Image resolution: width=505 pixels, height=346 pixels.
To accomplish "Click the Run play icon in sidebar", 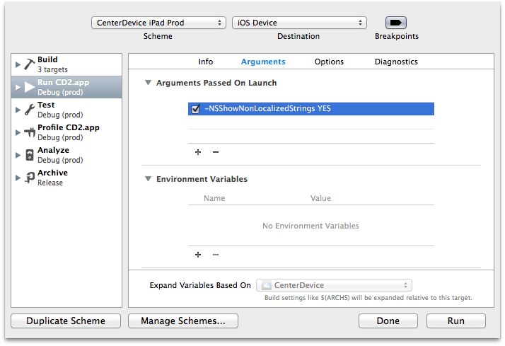I will point(30,87).
